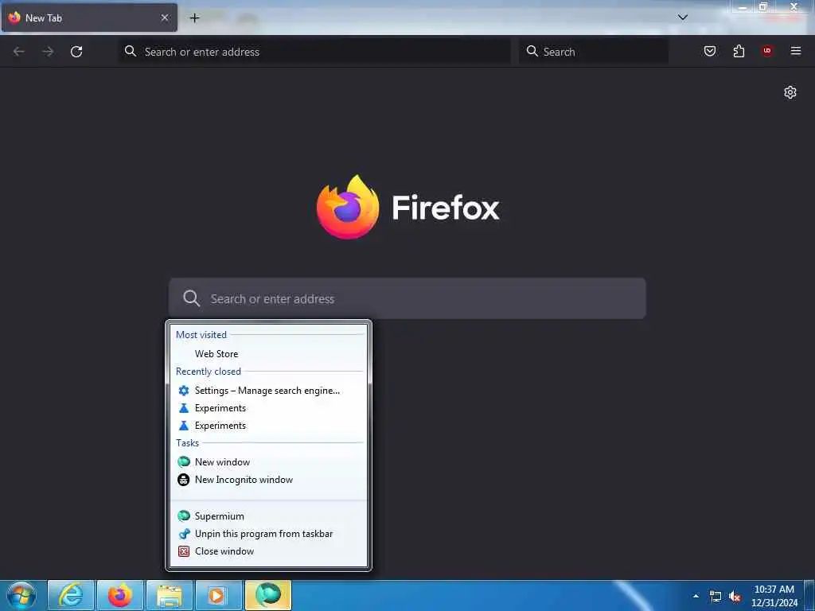The width and height of the screenshot is (815, 611).
Task: Open the first Experiments entry
Action: (x=269, y=408)
